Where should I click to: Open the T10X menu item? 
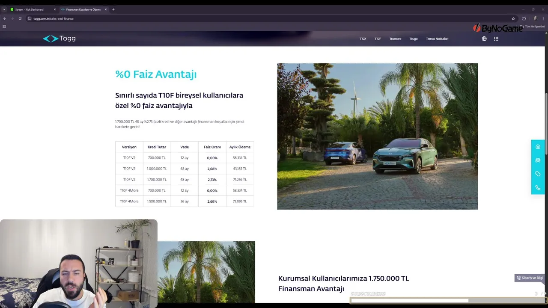[363, 38]
